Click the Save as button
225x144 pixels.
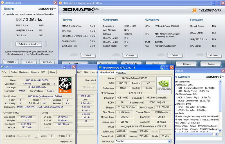point(48,62)
